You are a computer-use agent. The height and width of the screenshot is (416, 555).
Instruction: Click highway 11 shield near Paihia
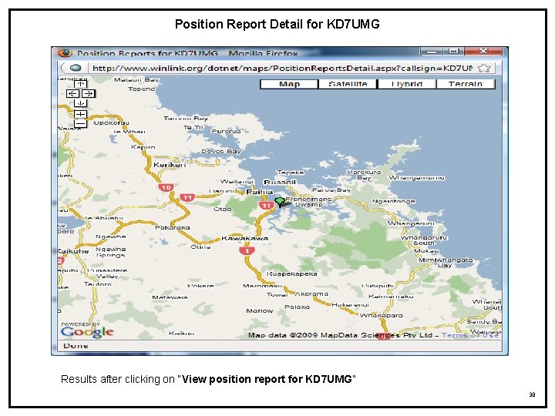[266, 205]
